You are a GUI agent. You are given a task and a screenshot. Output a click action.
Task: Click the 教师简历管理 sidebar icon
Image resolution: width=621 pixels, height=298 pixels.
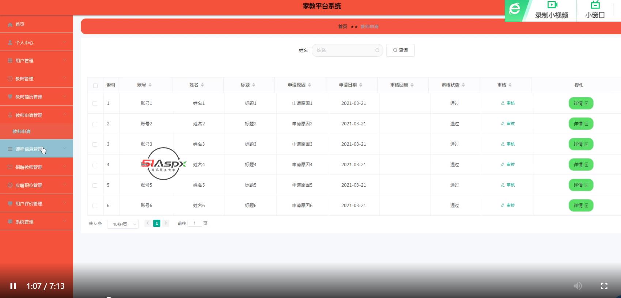pos(10,97)
